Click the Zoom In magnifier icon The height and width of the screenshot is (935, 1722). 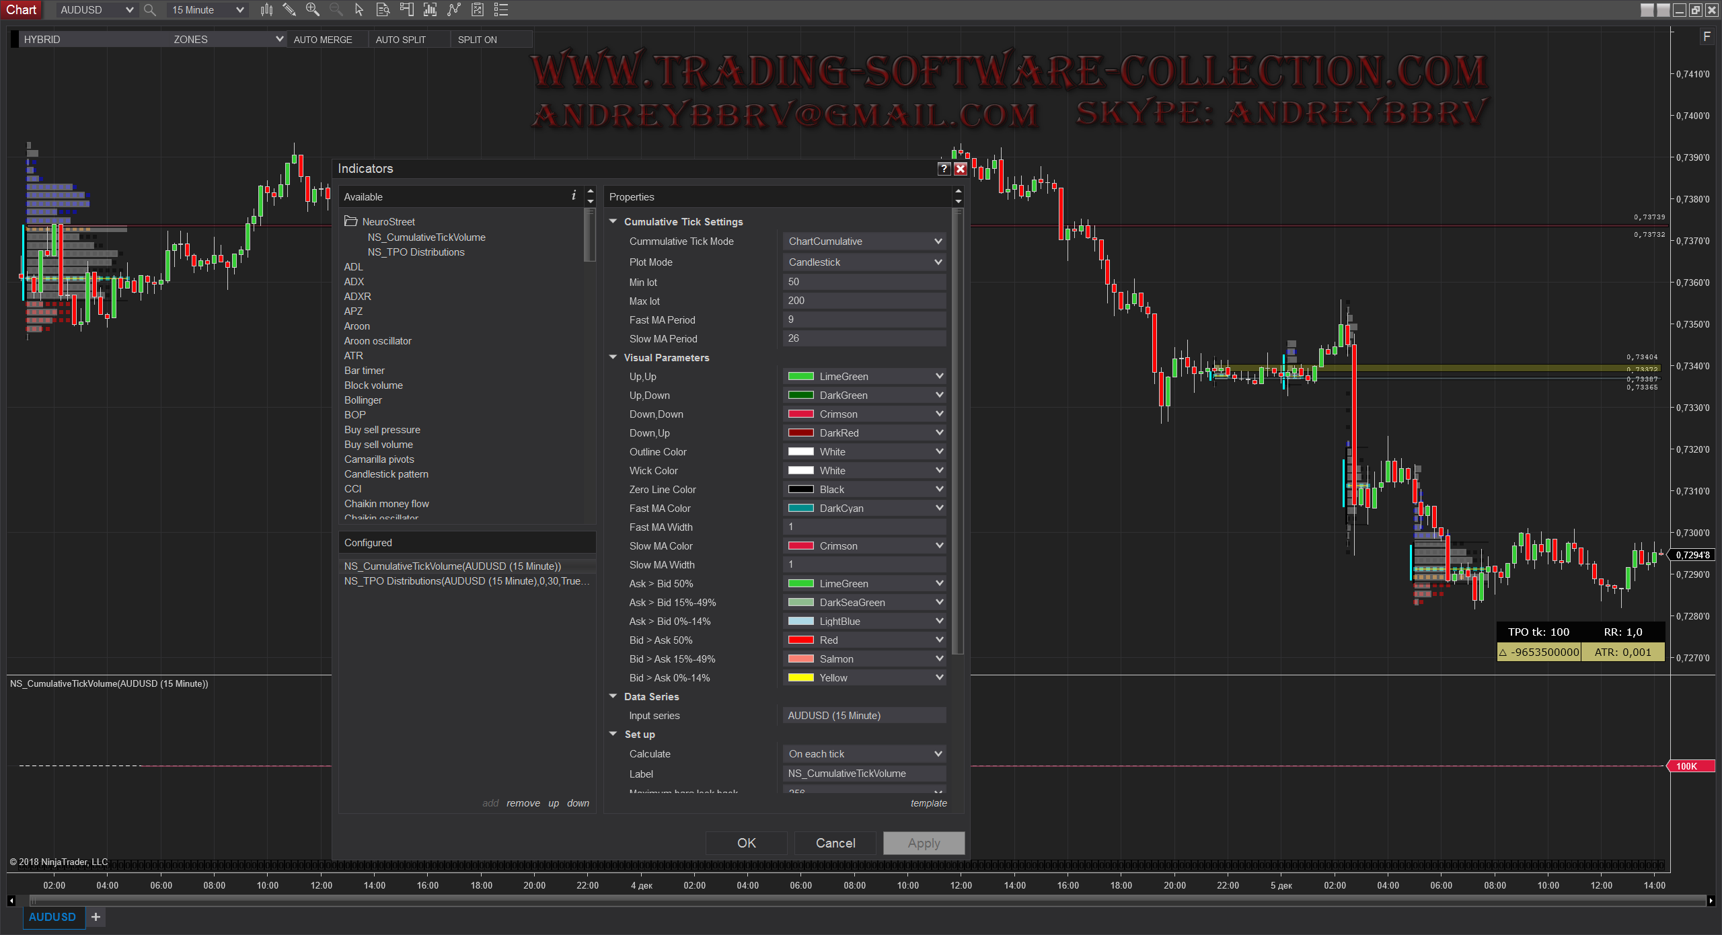click(x=313, y=9)
